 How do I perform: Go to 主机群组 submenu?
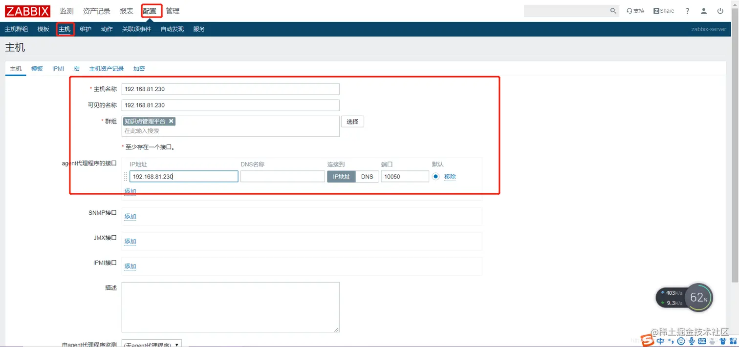[16, 29]
